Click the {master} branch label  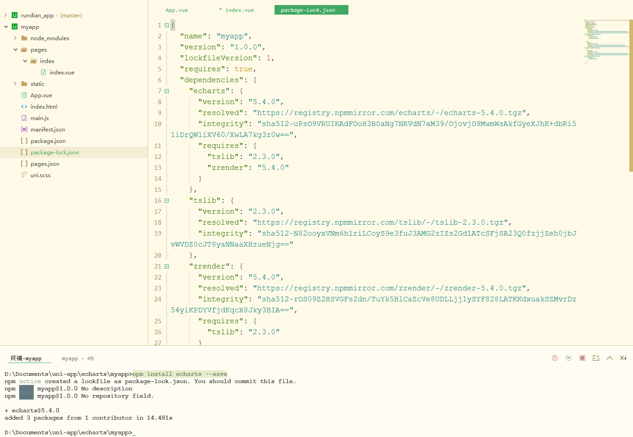point(71,15)
